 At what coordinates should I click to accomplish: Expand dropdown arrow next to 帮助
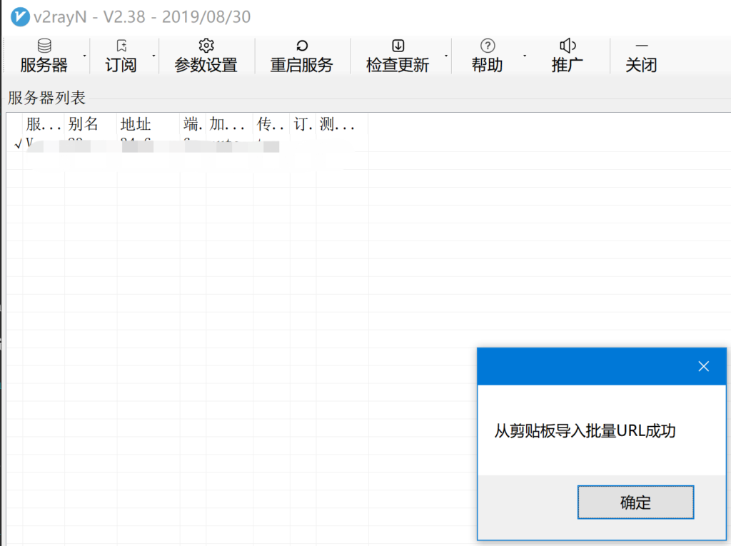click(525, 56)
